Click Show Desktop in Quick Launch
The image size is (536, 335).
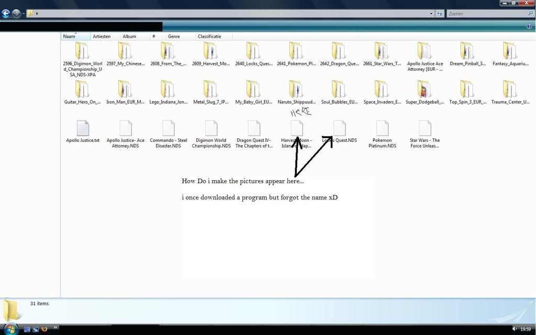(27, 330)
